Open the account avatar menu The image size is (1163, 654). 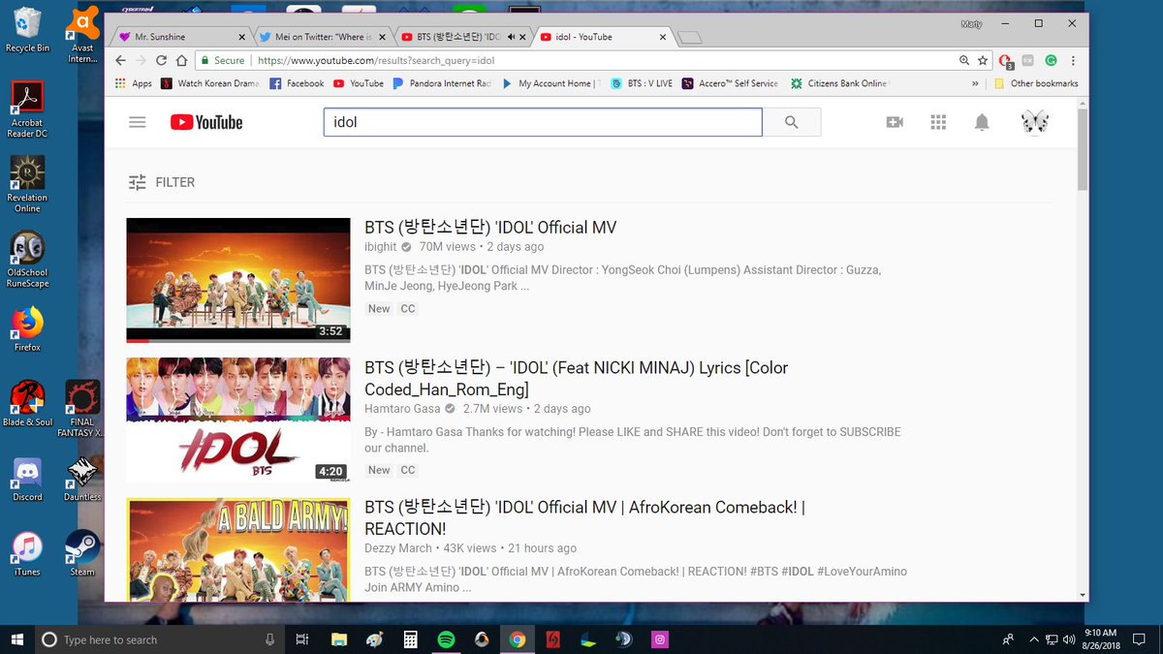(1035, 122)
